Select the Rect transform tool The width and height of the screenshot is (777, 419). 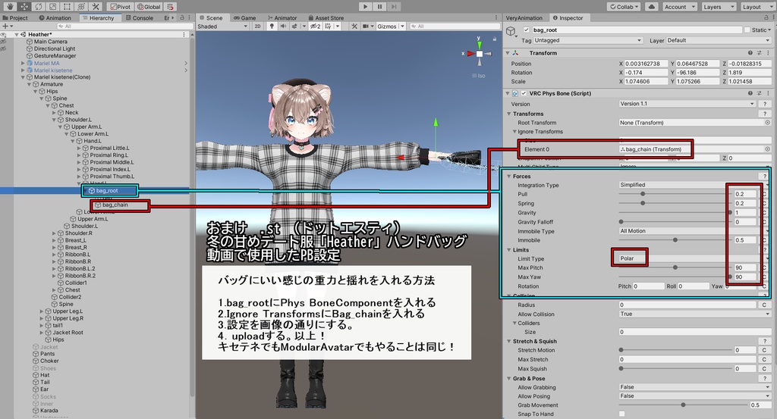(67, 6)
